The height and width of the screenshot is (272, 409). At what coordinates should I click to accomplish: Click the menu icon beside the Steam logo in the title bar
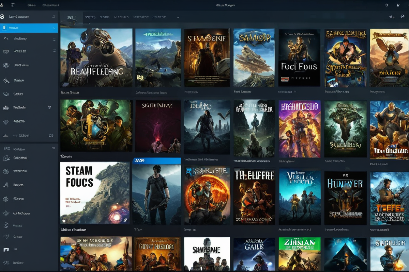point(13,5)
